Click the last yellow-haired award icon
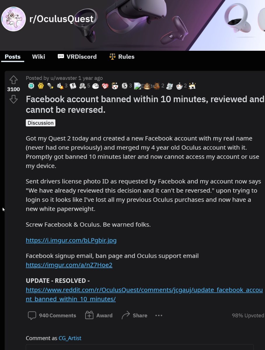Viewport: 265px width, 350px height. tap(192, 86)
